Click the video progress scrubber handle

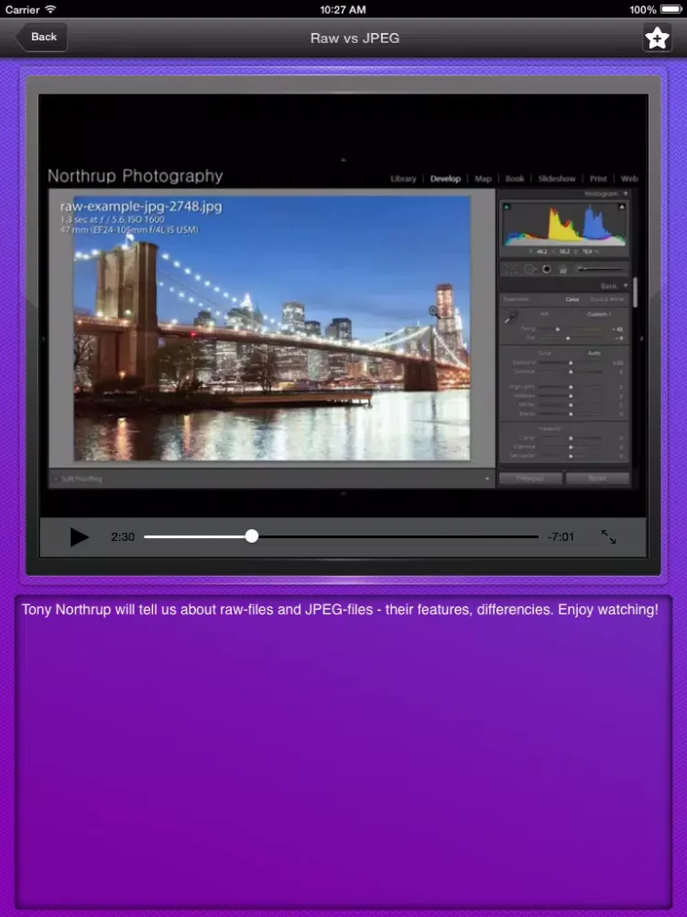(252, 536)
